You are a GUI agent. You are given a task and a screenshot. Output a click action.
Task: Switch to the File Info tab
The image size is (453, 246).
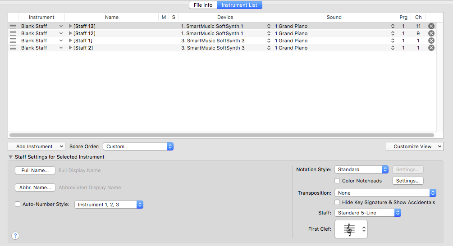(x=203, y=5)
